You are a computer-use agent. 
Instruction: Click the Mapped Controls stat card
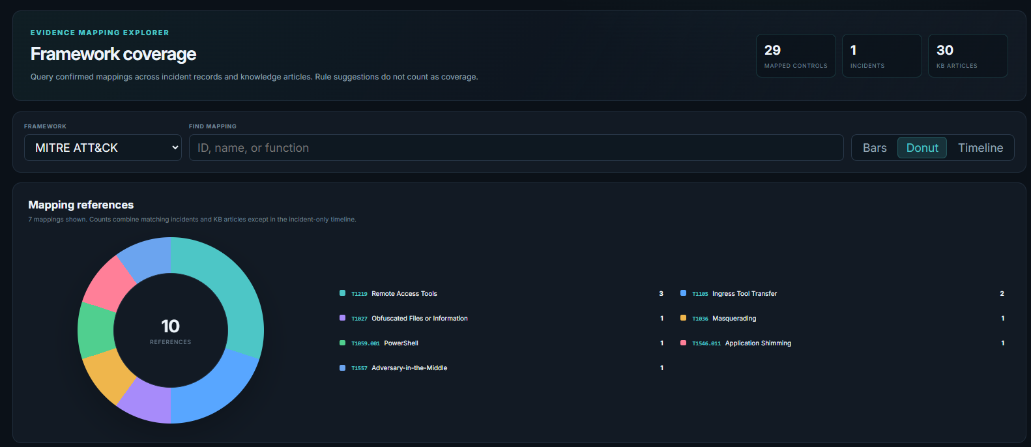pos(796,56)
